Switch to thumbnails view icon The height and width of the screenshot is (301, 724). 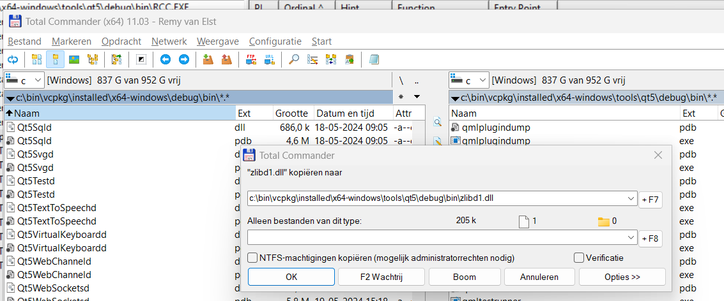[74, 59]
